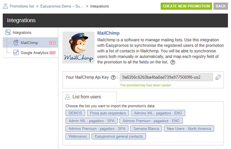The height and width of the screenshot is (149, 231).
Task: Open help icon after MailChimp description
Action: tap(173, 62)
